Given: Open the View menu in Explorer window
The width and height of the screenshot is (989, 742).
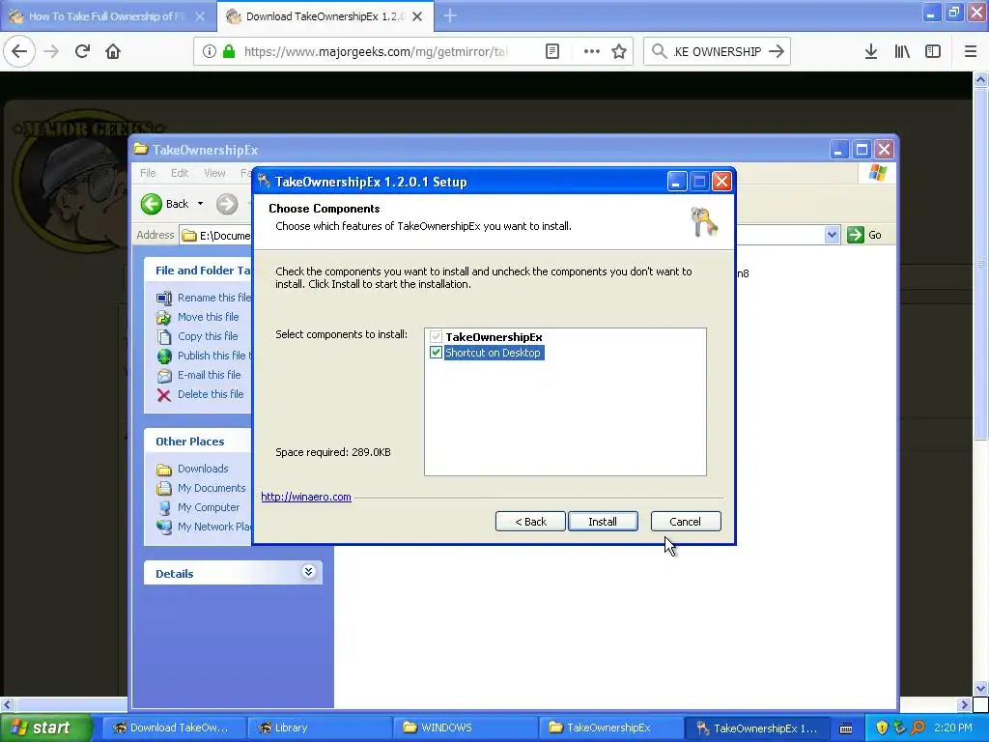Looking at the screenshot, I should point(214,173).
